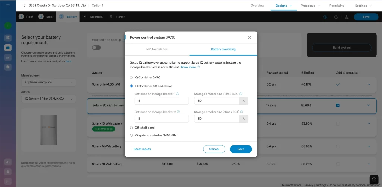Image resolution: width=382 pixels, height=187 pixels.
Task: Select the Off-shelf panel radio option
Action: click(x=131, y=128)
